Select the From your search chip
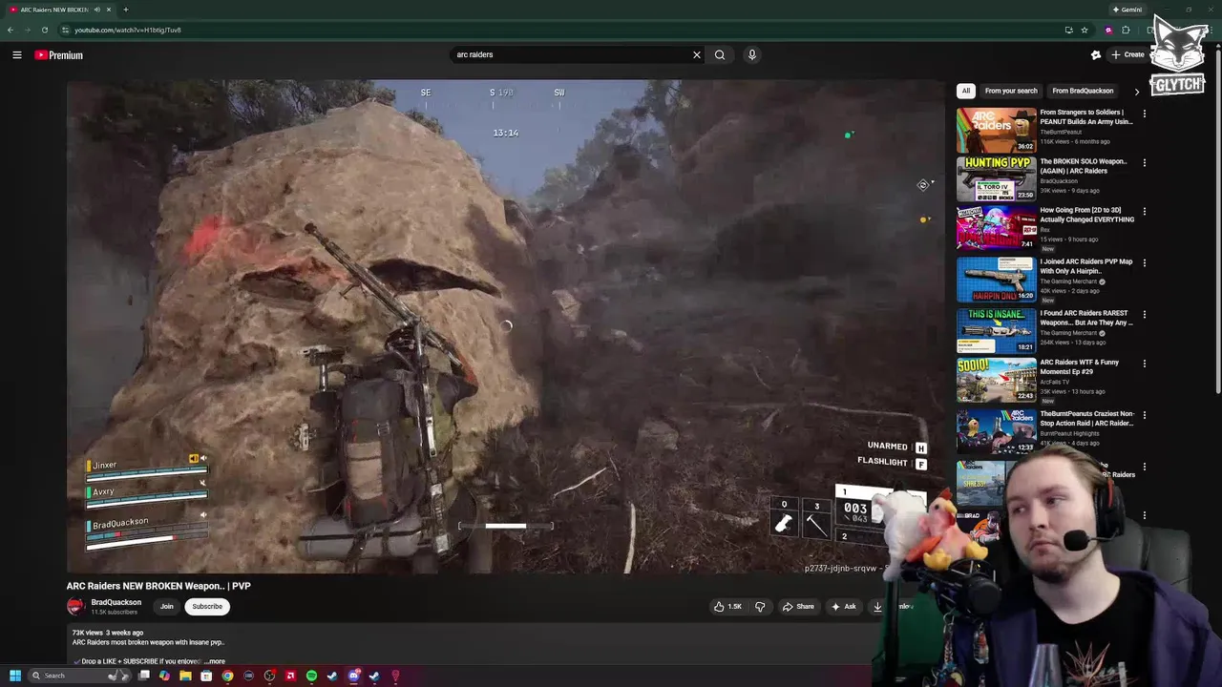The width and height of the screenshot is (1222, 687). 1011,91
